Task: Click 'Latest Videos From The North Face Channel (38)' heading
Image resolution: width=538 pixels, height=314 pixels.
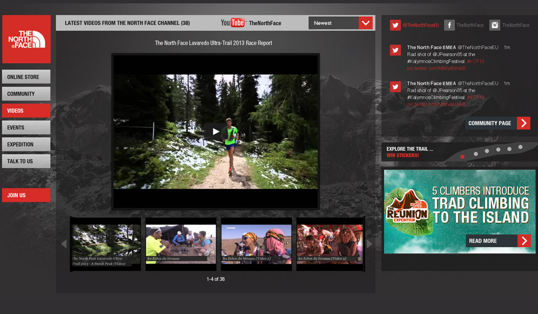Action: 127,23
